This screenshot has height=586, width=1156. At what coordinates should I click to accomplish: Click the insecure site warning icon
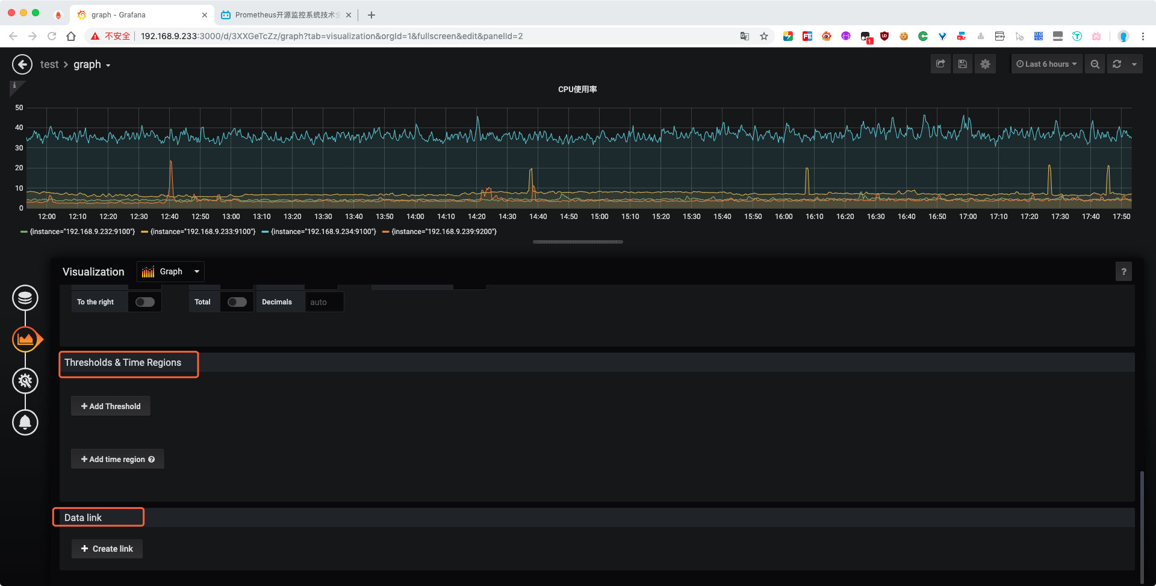(95, 36)
